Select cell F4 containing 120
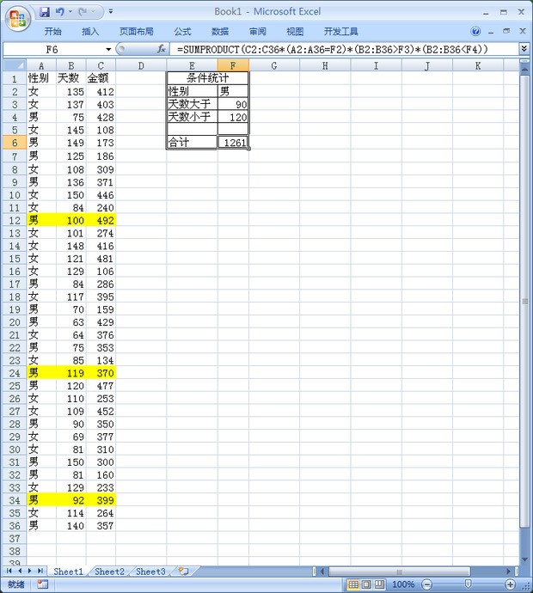This screenshot has width=533, height=593. tap(233, 117)
